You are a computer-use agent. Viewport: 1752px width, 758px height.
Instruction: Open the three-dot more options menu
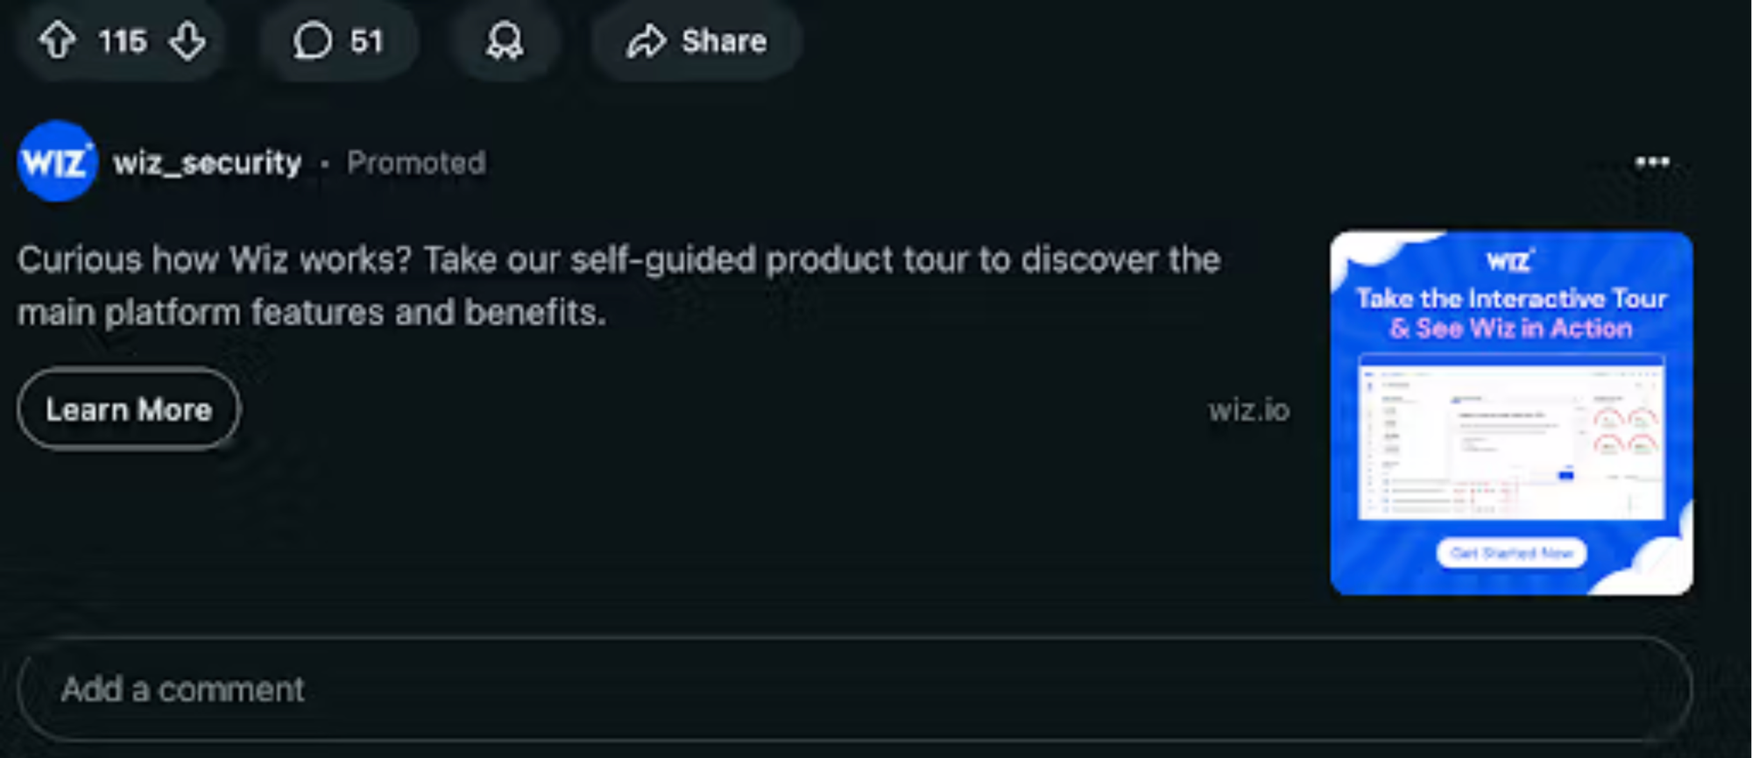pyautogui.click(x=1652, y=162)
